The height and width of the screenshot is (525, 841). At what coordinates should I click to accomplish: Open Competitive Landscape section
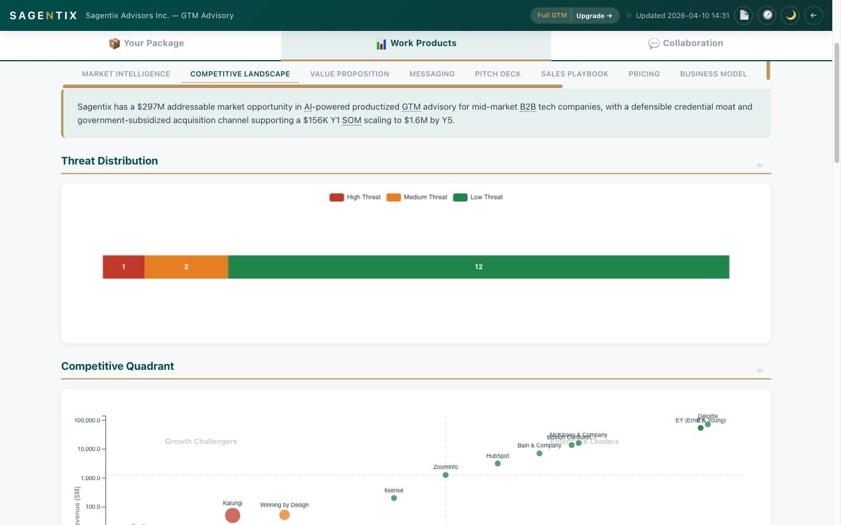[x=240, y=74]
